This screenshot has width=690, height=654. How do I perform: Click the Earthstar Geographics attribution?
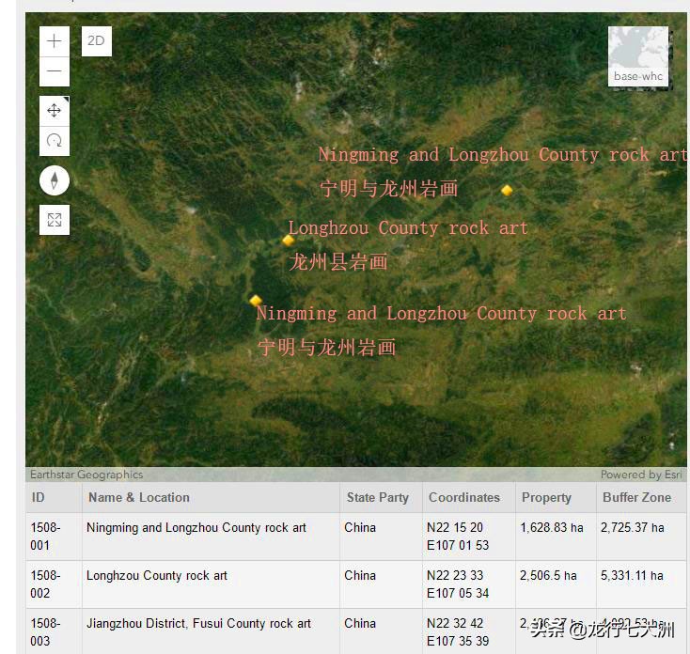click(86, 475)
